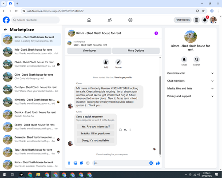Expand the Privacy and support section
The width and height of the screenshot is (222, 178).
coord(190,96)
